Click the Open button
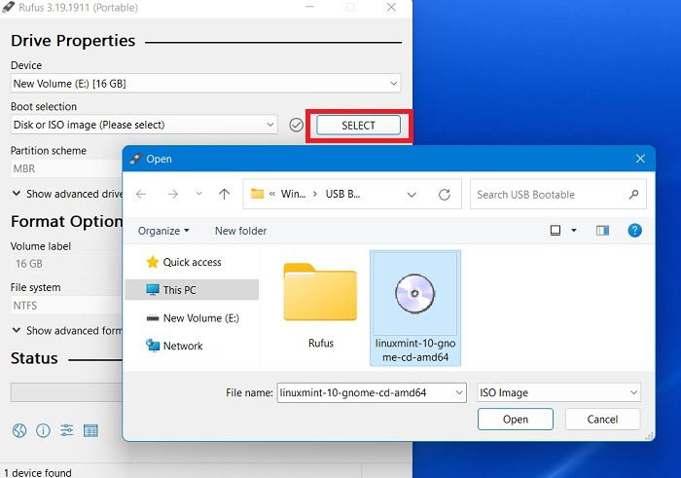The width and height of the screenshot is (681, 478). [x=516, y=420]
